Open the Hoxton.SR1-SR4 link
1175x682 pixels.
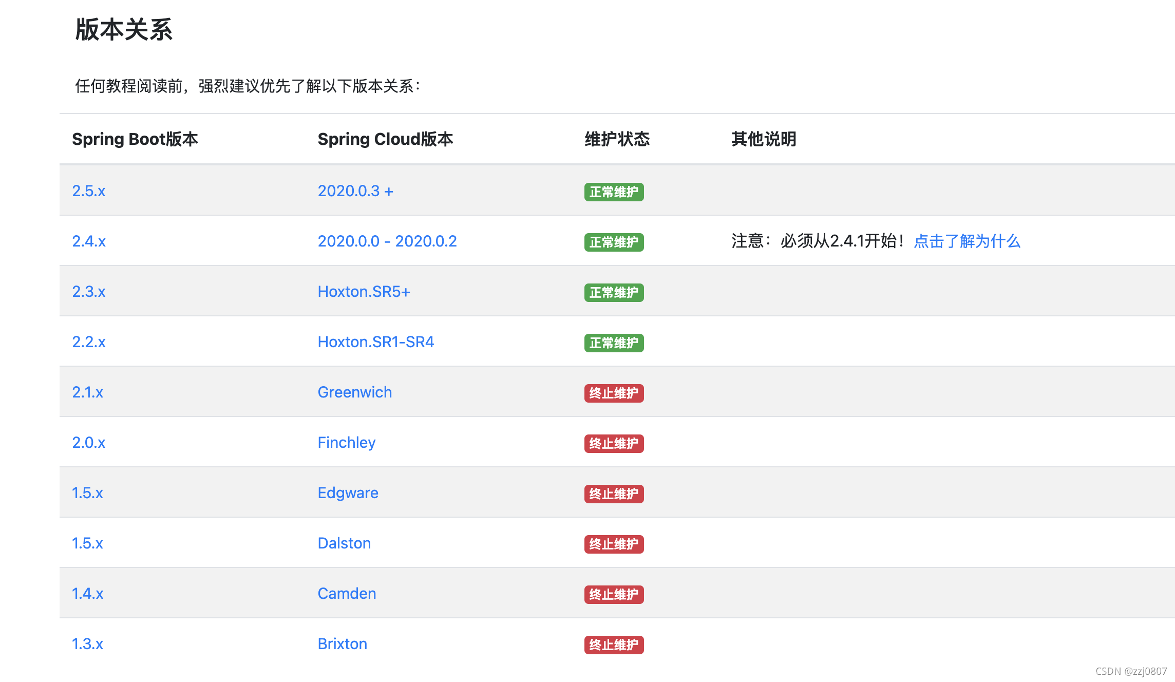(x=376, y=342)
